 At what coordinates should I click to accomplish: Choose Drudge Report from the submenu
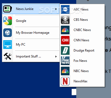point(82,50)
